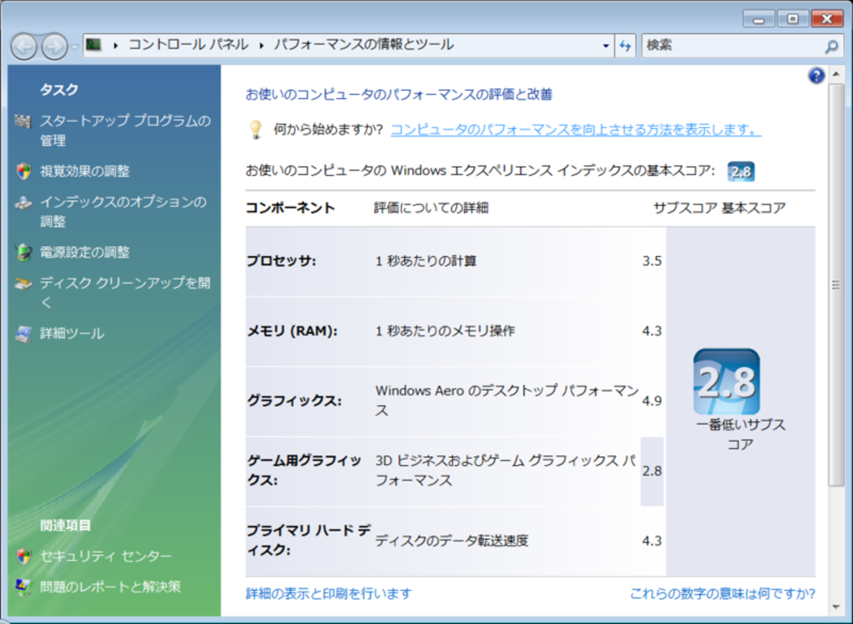Screen dimensions: 853x624
Task: Open 詳細の表示と印刷を行います link
Action: pyautogui.click(x=329, y=594)
